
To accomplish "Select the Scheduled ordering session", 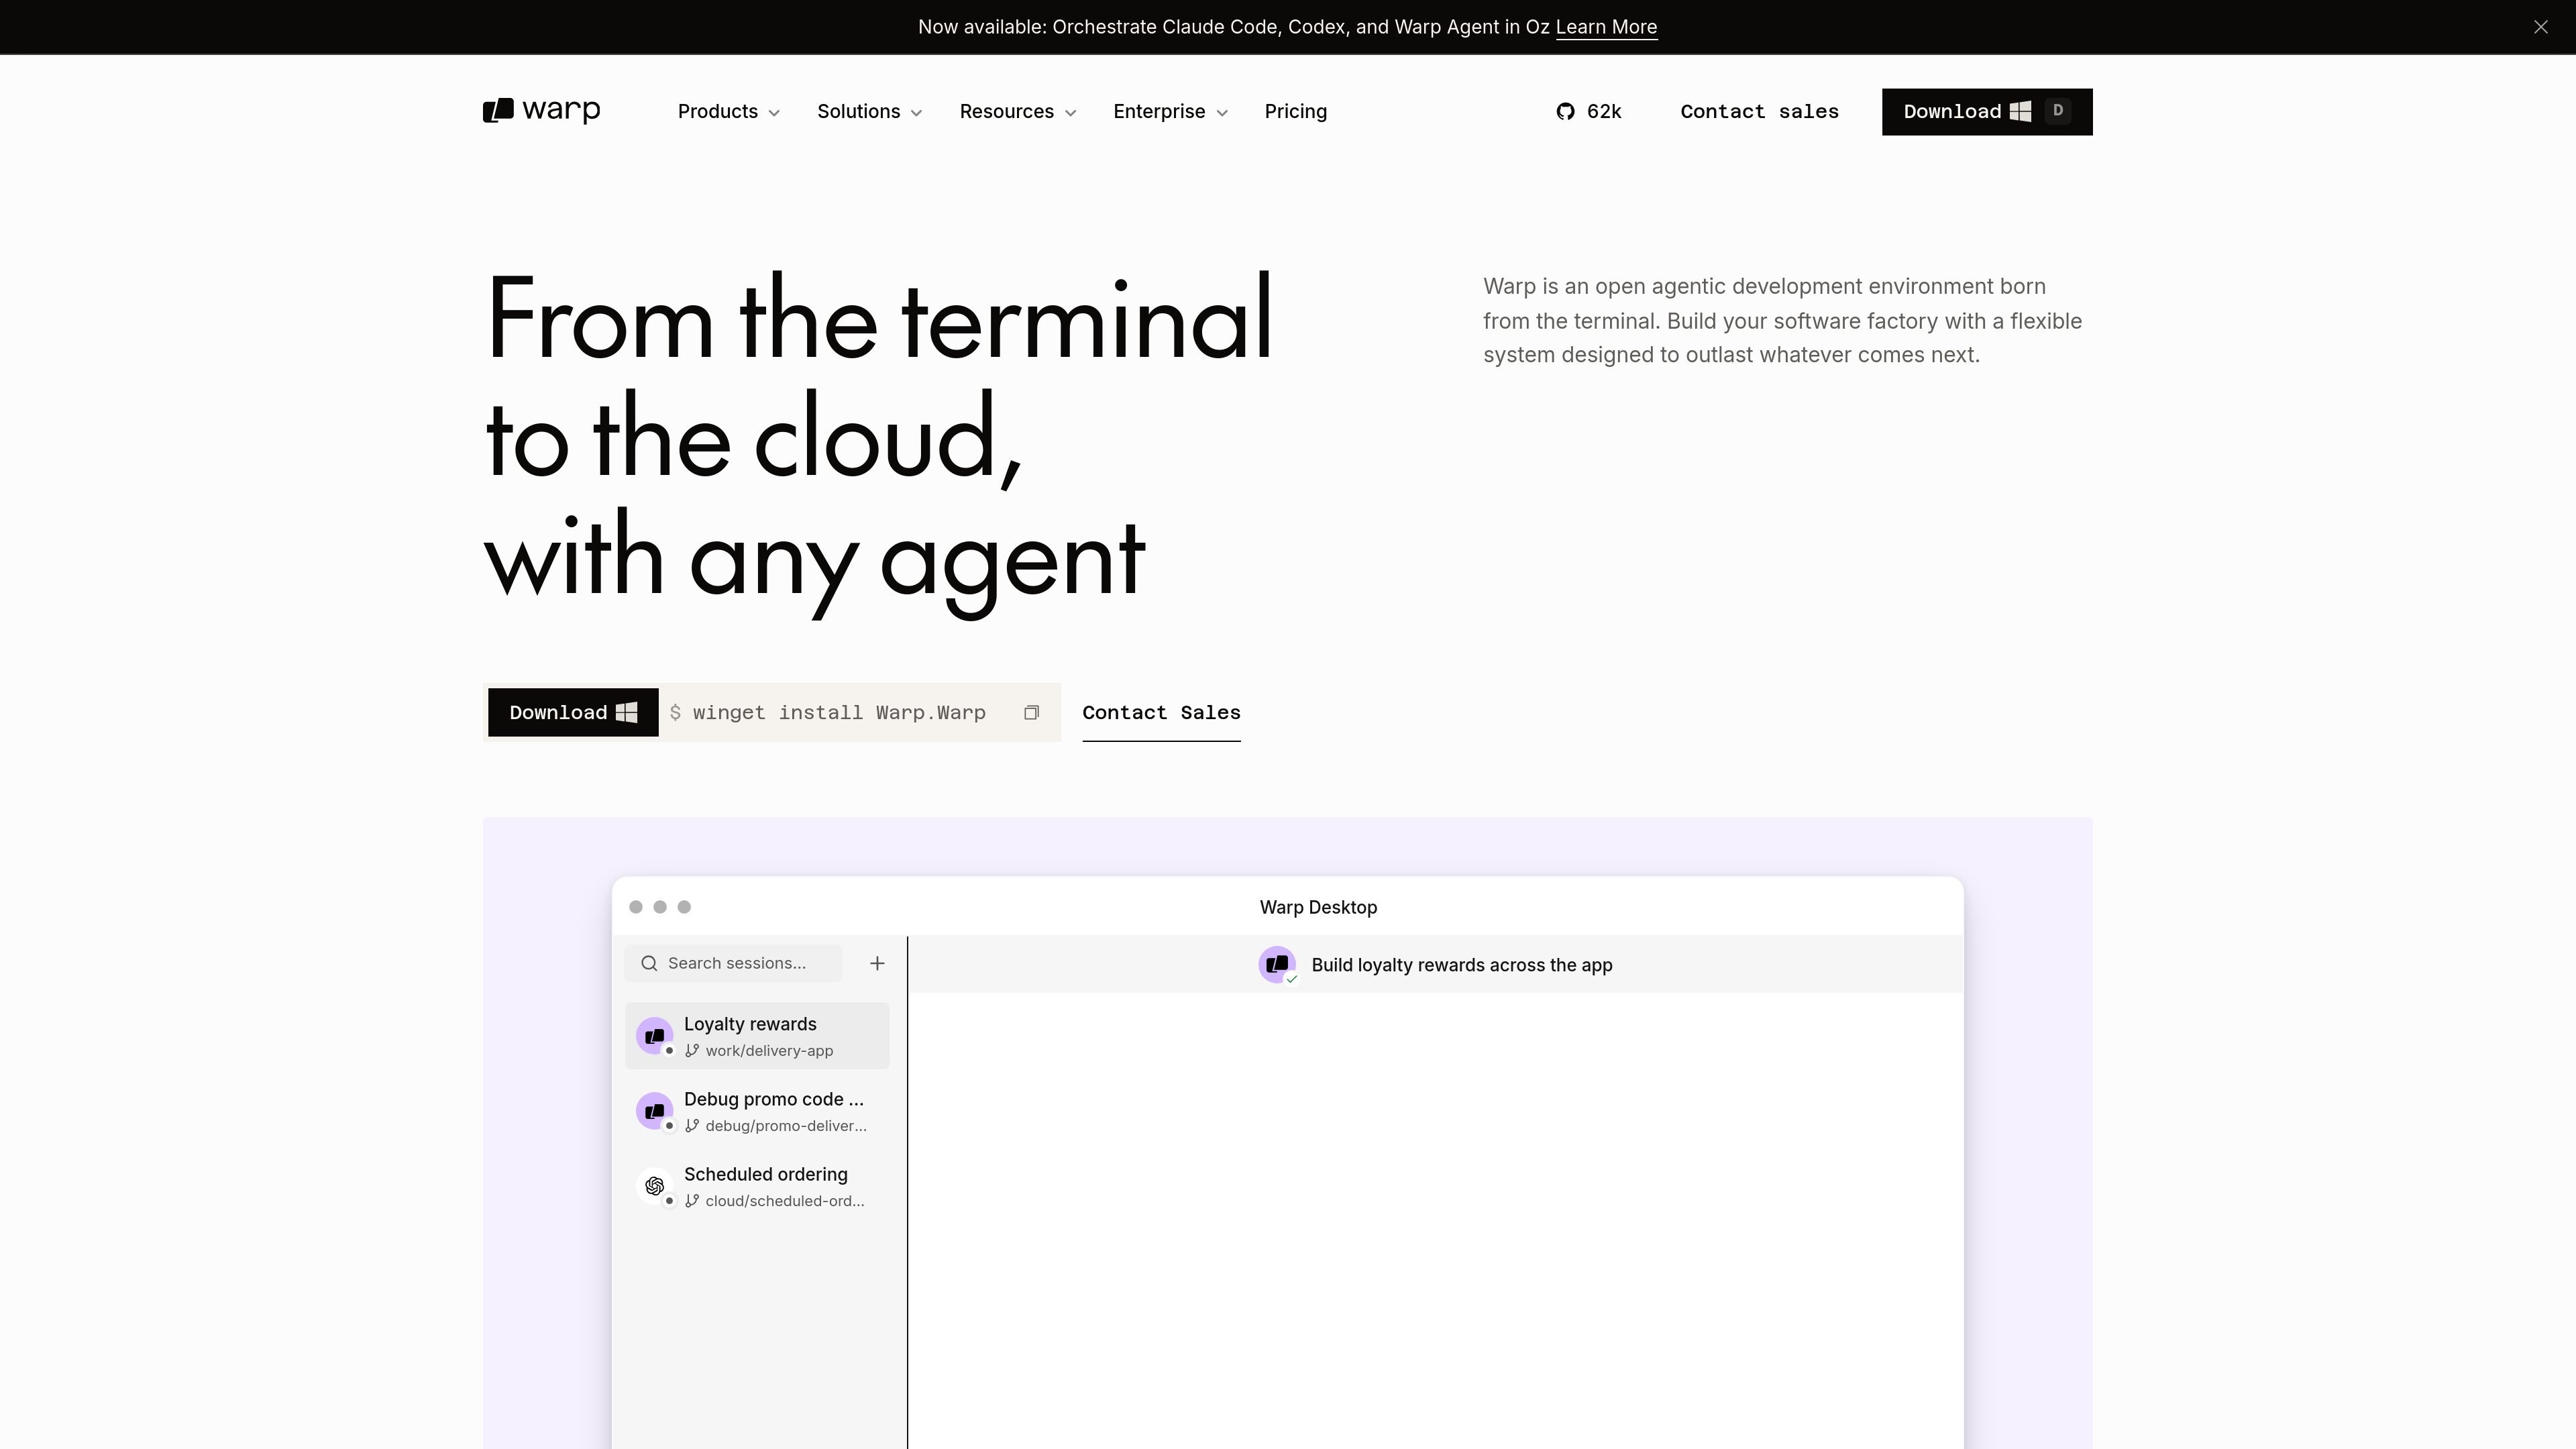I will 757,1186.
